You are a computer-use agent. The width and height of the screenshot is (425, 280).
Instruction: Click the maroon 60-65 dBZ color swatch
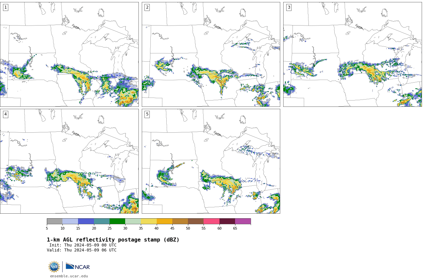click(227, 221)
